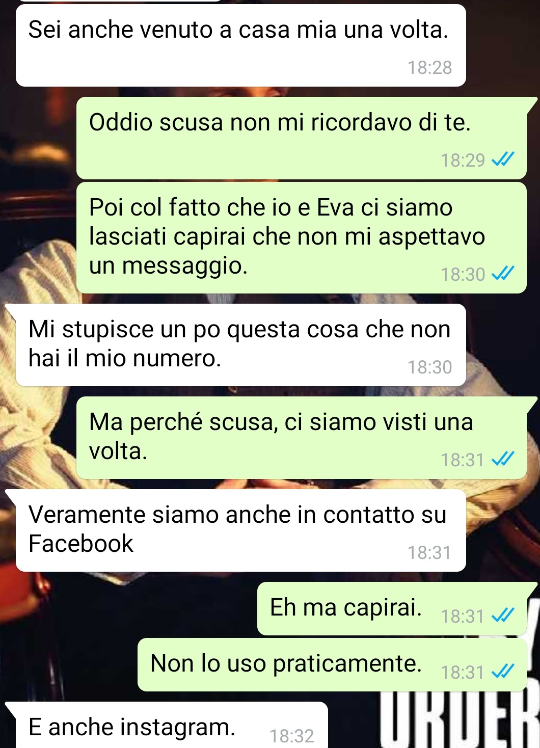Tap read receipt ticks on 18:30 message
Screen dimensions: 540x748
coord(503,274)
